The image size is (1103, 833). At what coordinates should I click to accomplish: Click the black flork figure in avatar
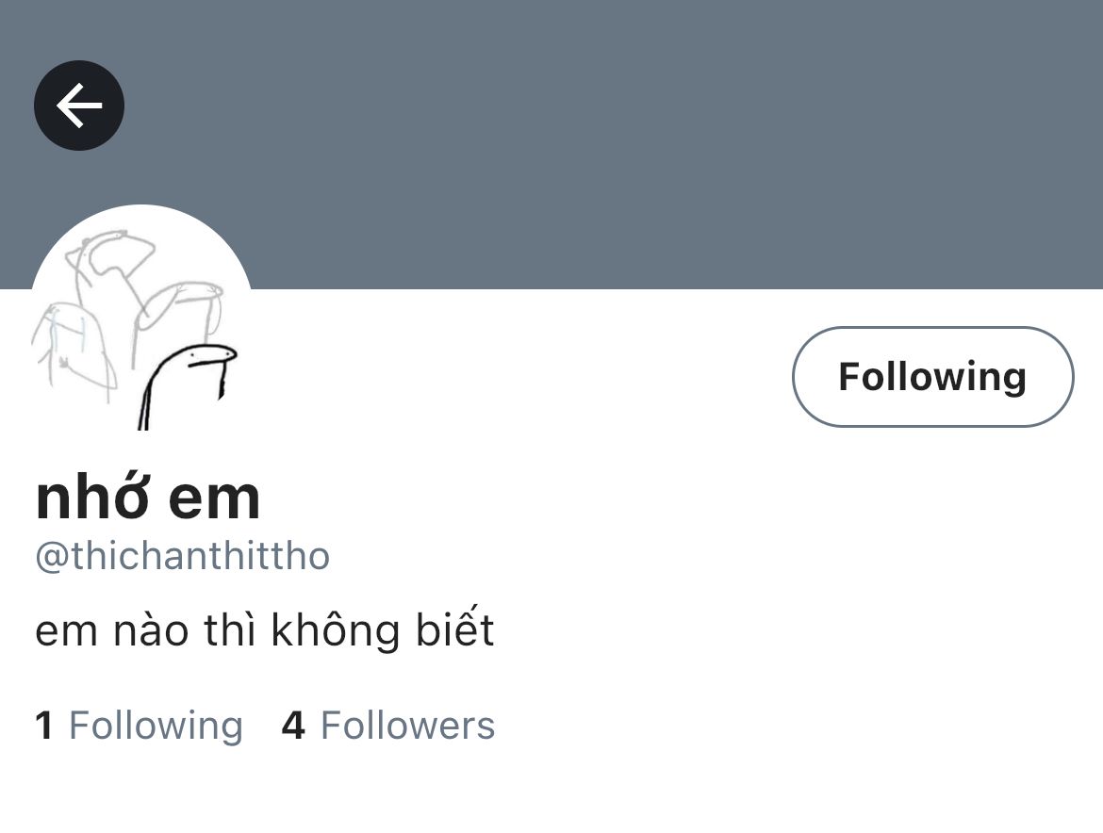(x=187, y=386)
